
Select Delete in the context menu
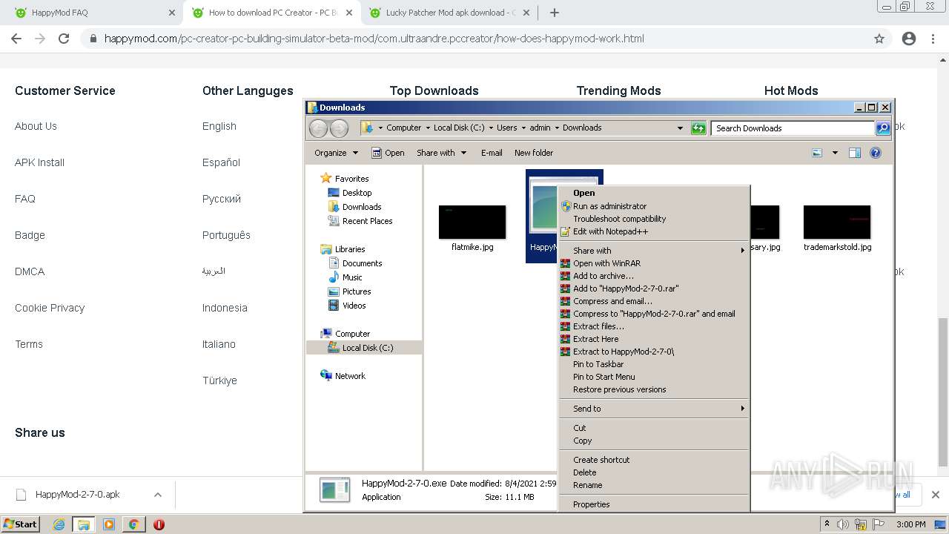click(x=653, y=472)
